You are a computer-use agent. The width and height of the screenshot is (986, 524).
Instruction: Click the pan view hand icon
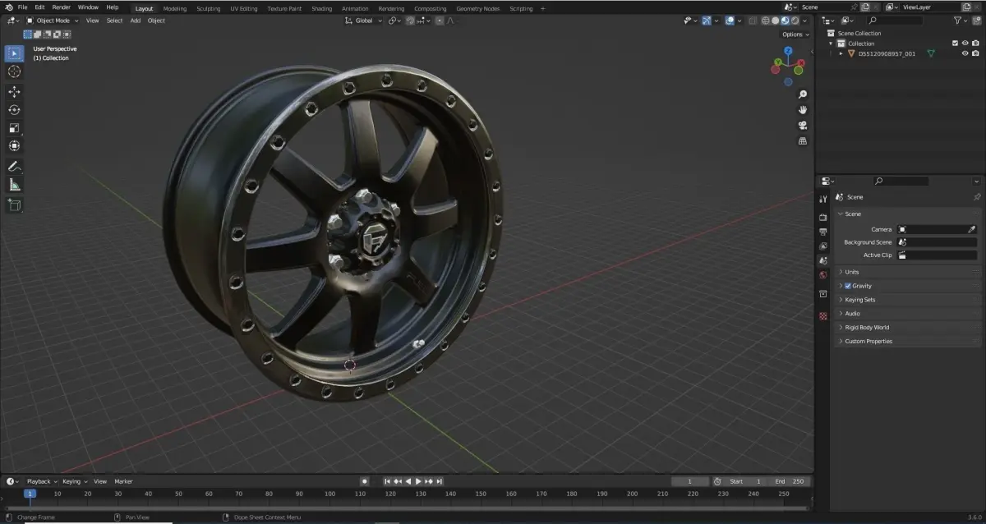803,110
